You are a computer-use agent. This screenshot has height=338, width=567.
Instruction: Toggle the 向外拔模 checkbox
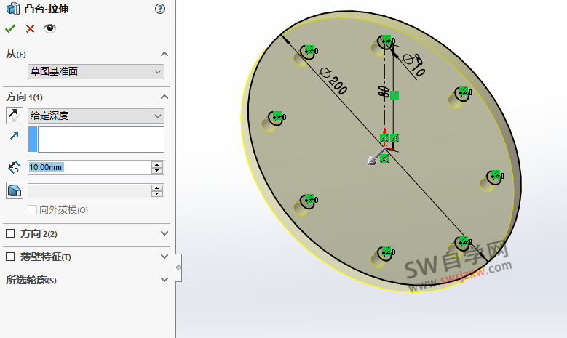[32, 210]
